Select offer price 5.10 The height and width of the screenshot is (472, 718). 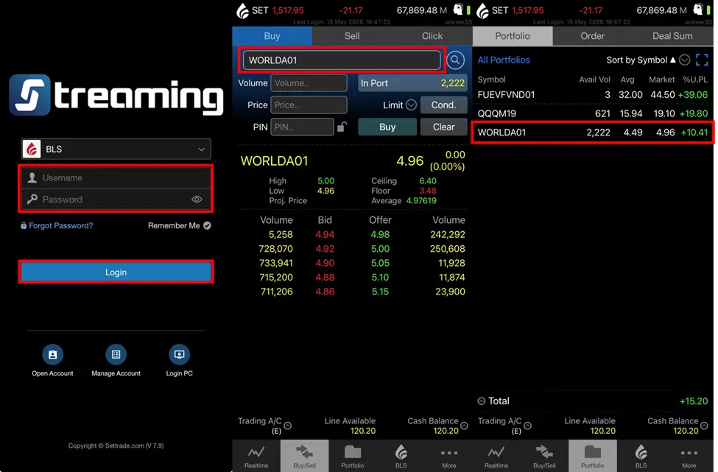click(x=380, y=277)
